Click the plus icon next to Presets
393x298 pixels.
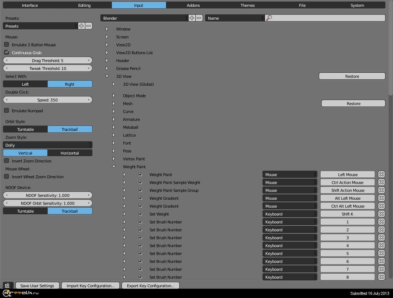(81, 26)
